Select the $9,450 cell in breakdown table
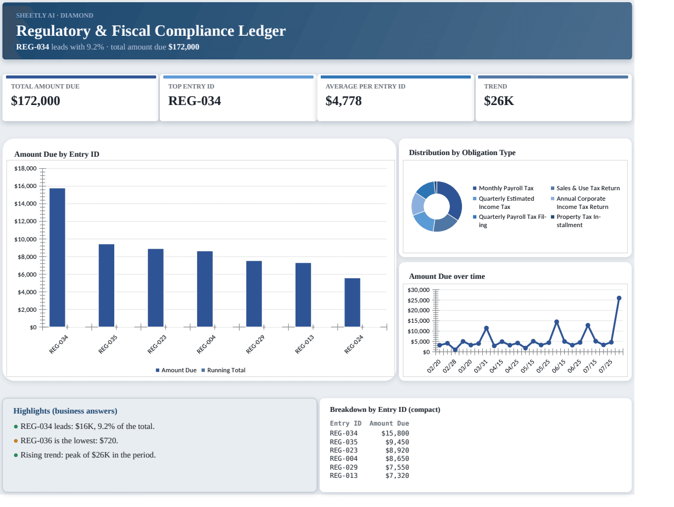Viewport: 674px width, 507px height. [x=397, y=442]
